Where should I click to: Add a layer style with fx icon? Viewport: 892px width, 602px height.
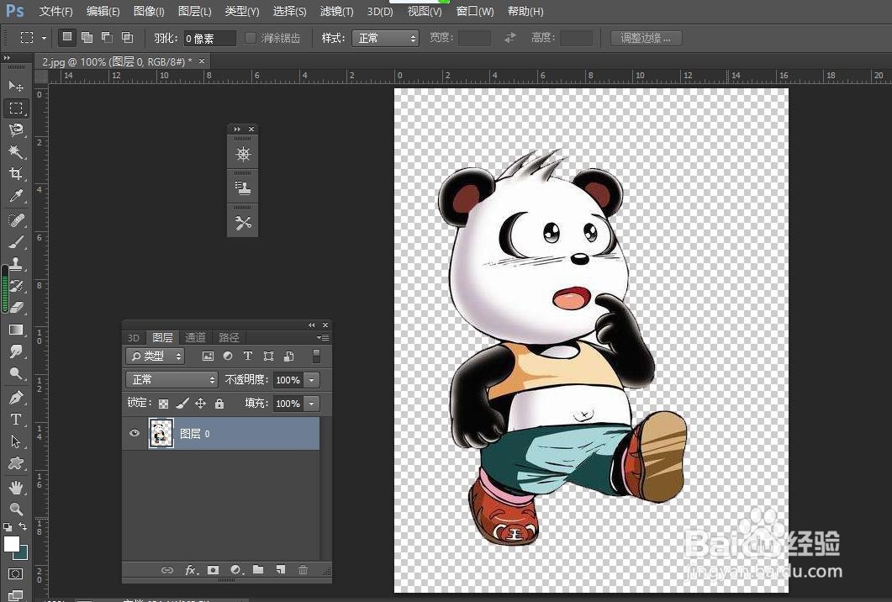[x=191, y=569]
